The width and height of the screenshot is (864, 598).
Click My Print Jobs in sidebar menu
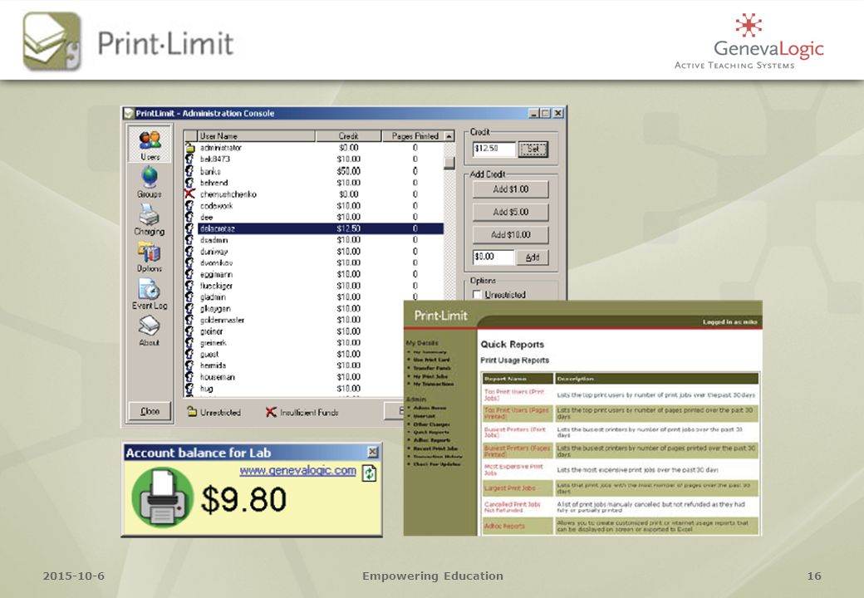[x=430, y=376]
